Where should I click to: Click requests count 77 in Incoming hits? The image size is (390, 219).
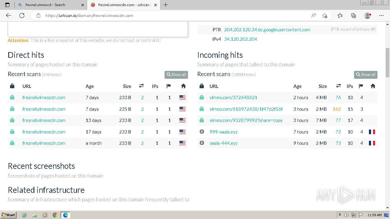coord(338,120)
